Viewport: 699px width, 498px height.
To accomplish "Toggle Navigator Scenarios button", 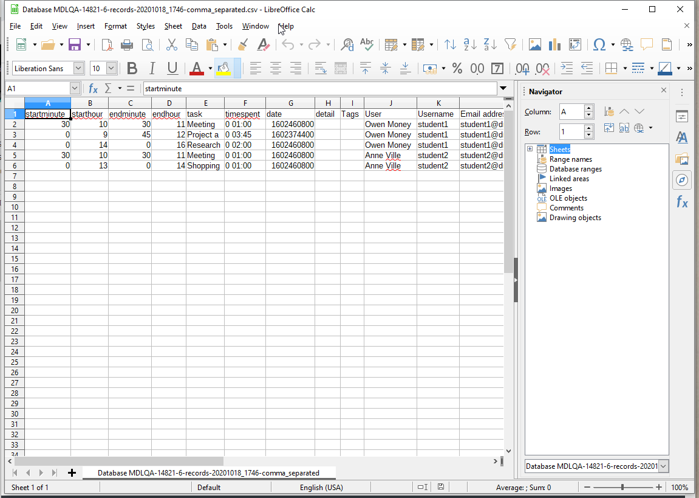I will (624, 128).
